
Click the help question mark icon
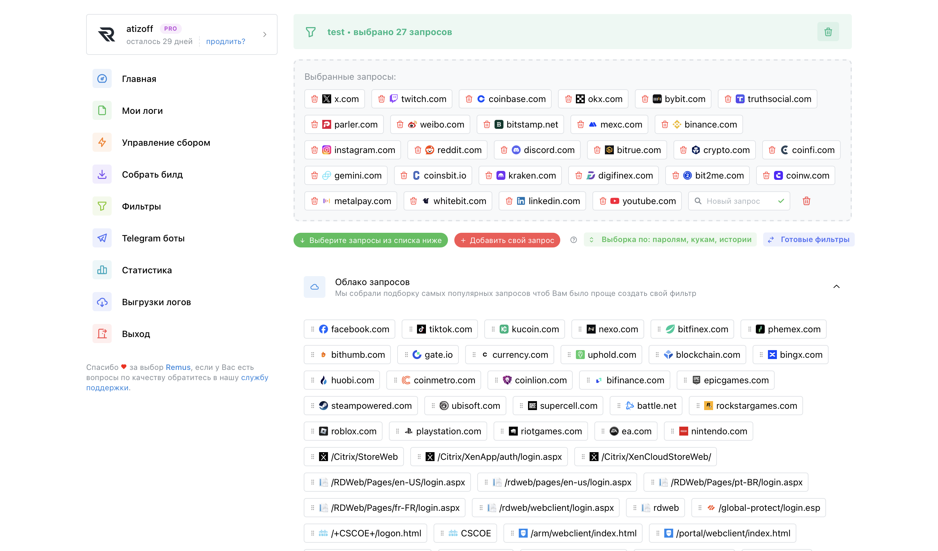[x=573, y=240]
